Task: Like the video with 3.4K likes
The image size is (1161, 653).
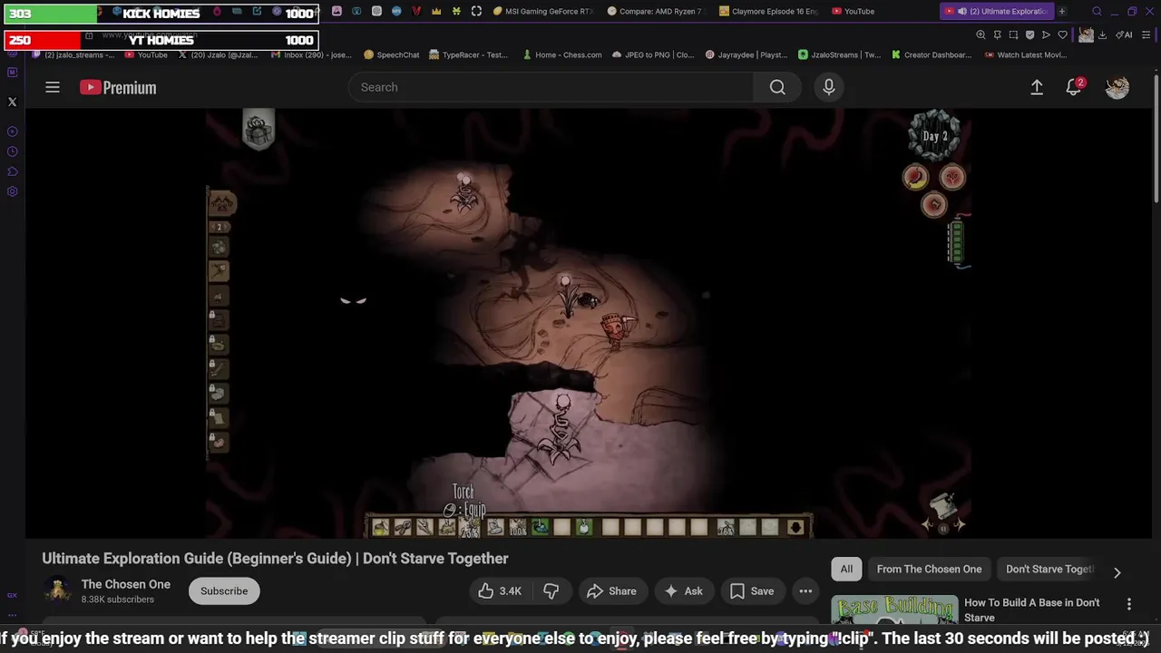Action: click(x=500, y=590)
